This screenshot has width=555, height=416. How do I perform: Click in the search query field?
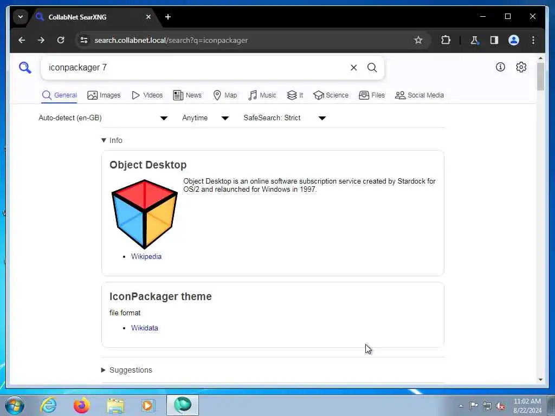click(196, 68)
